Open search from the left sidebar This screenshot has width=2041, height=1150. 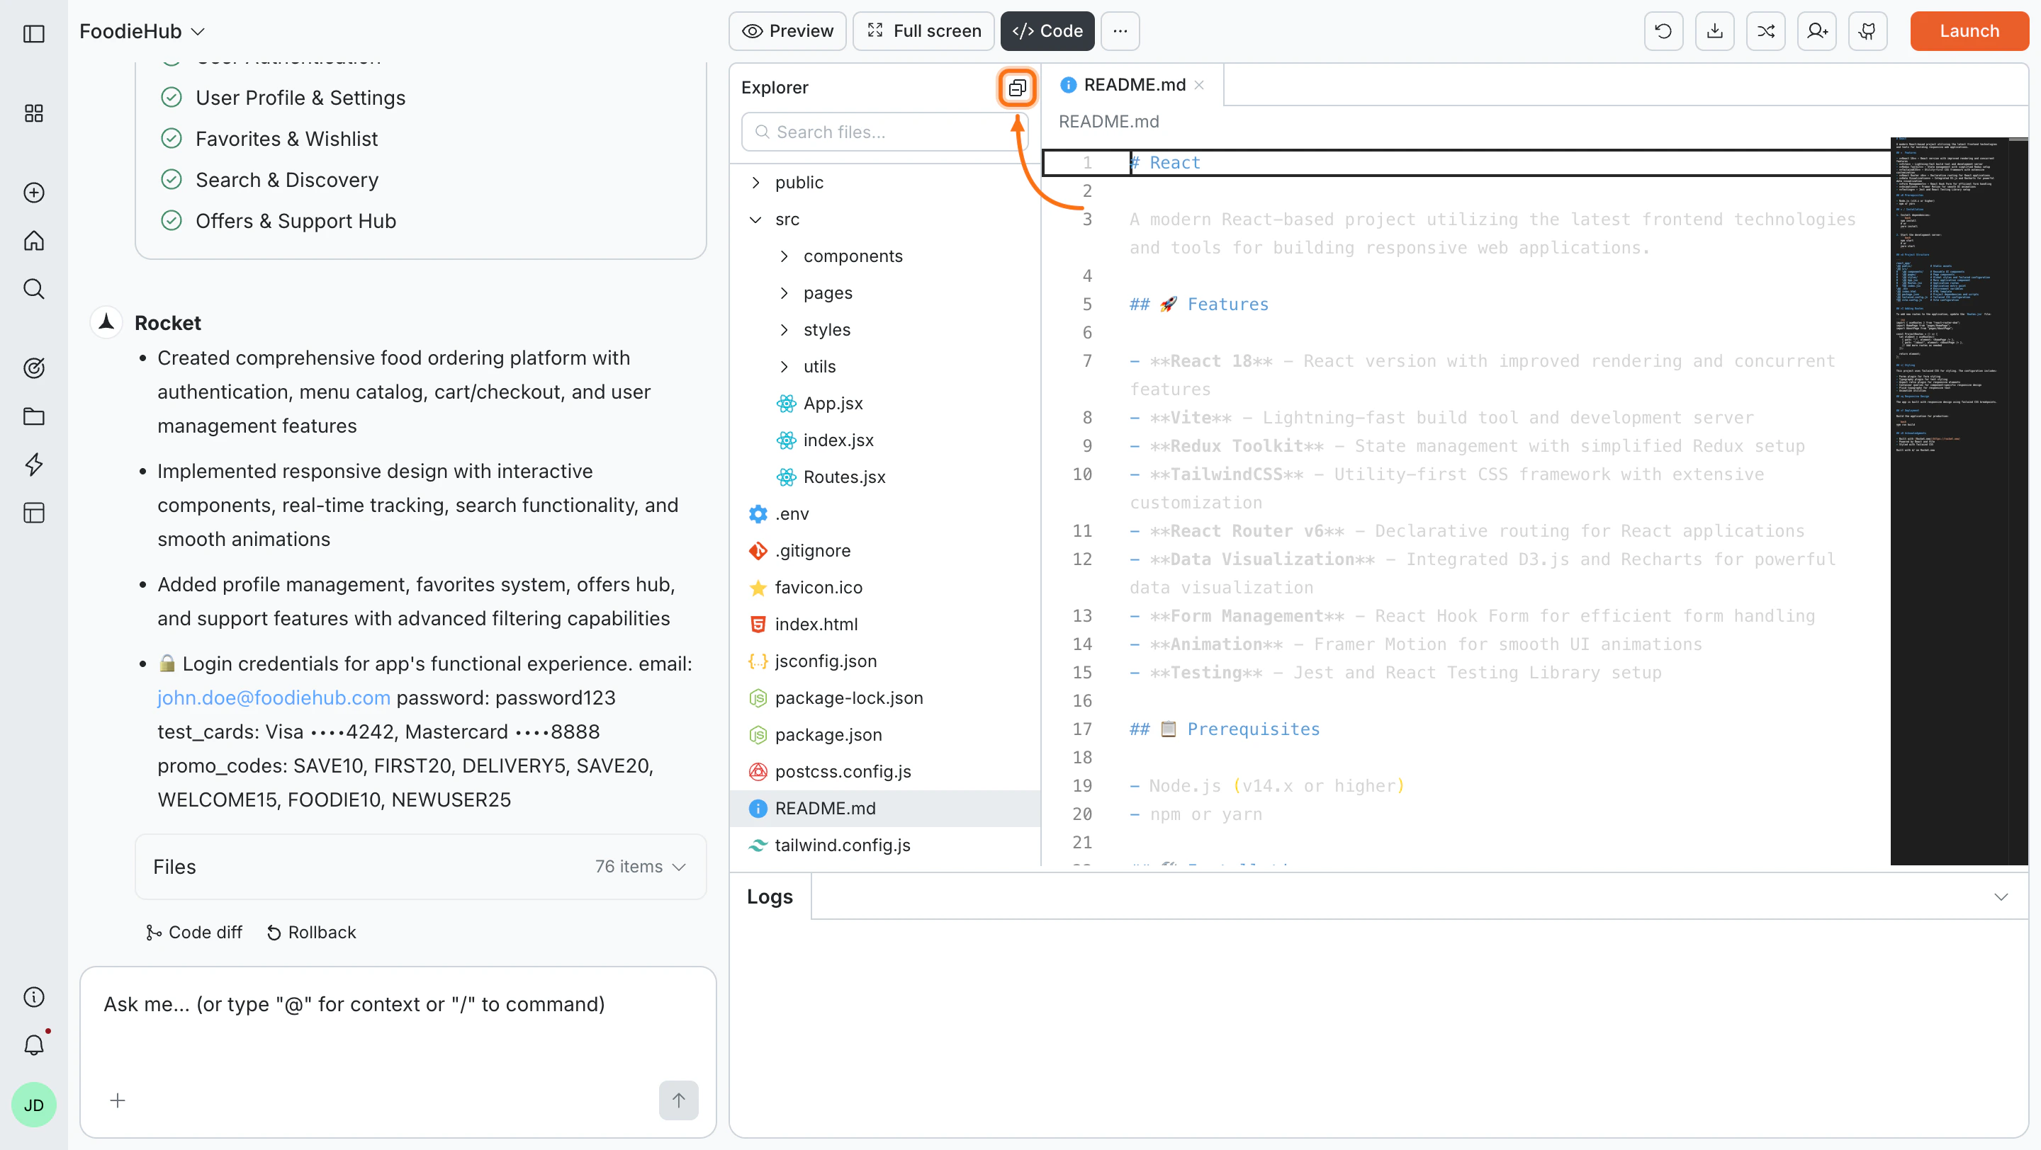[33, 288]
